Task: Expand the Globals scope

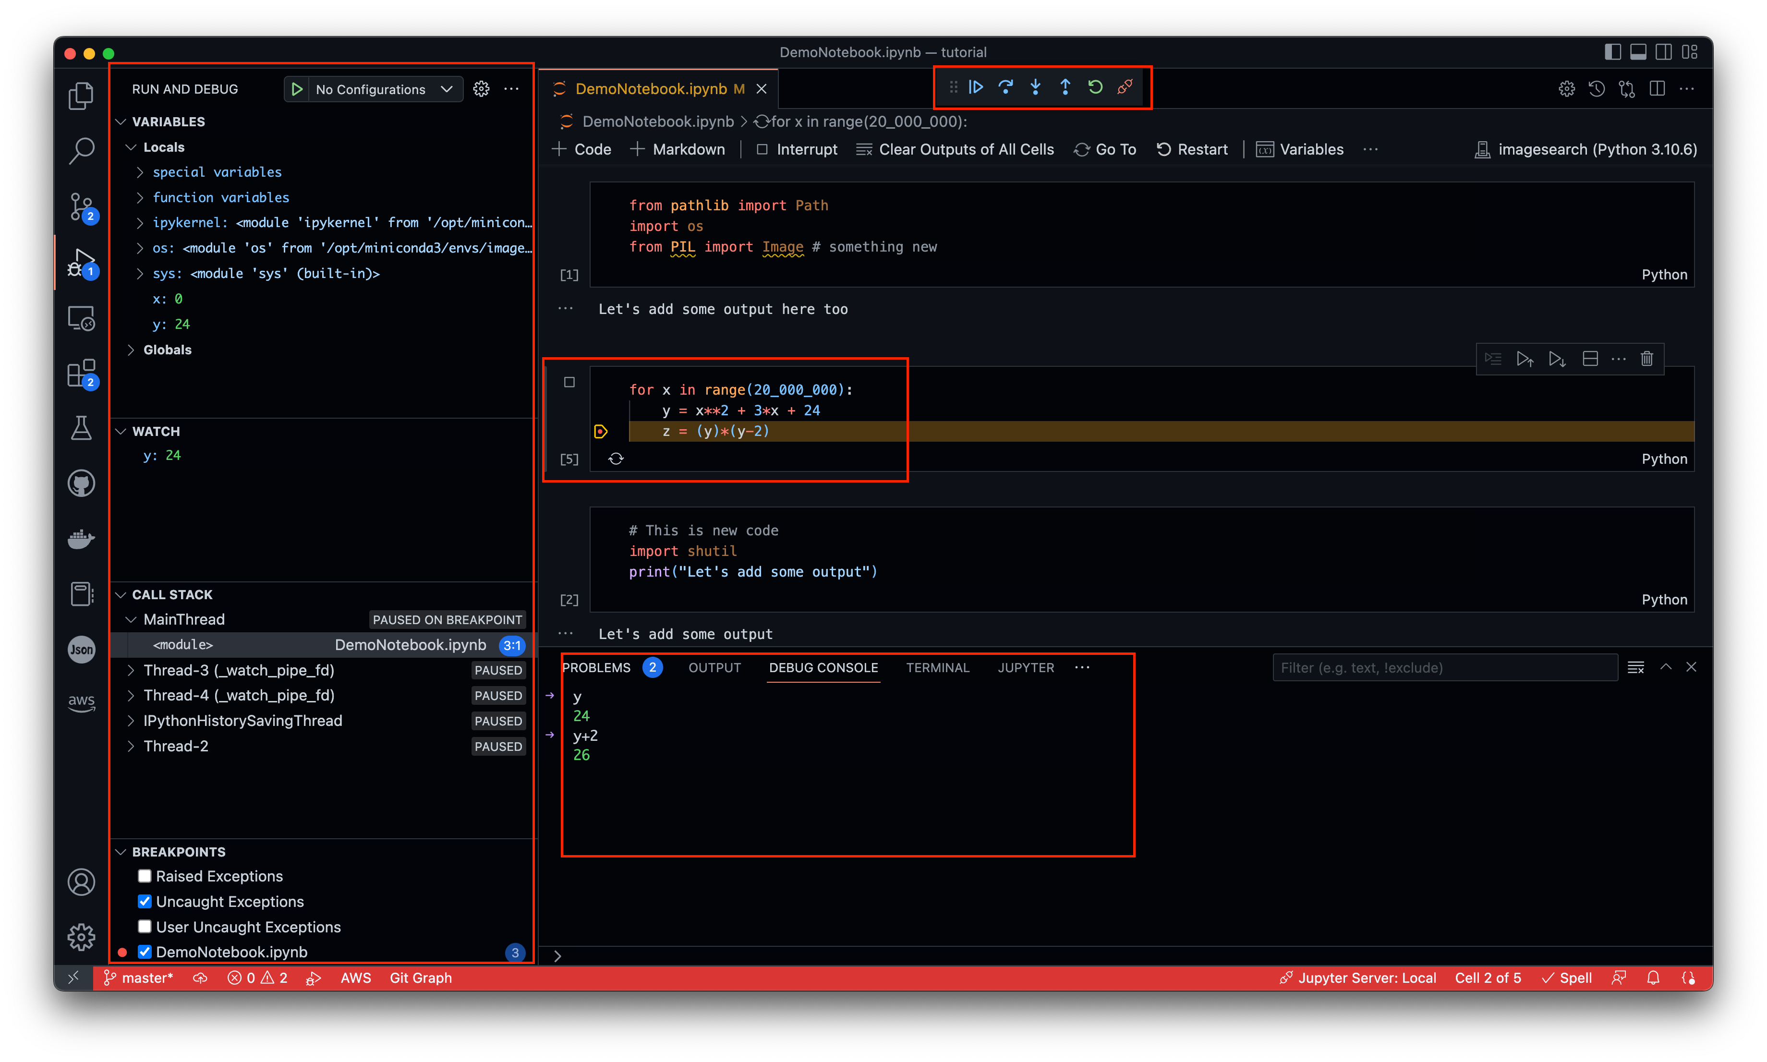Action: pyautogui.click(x=131, y=349)
